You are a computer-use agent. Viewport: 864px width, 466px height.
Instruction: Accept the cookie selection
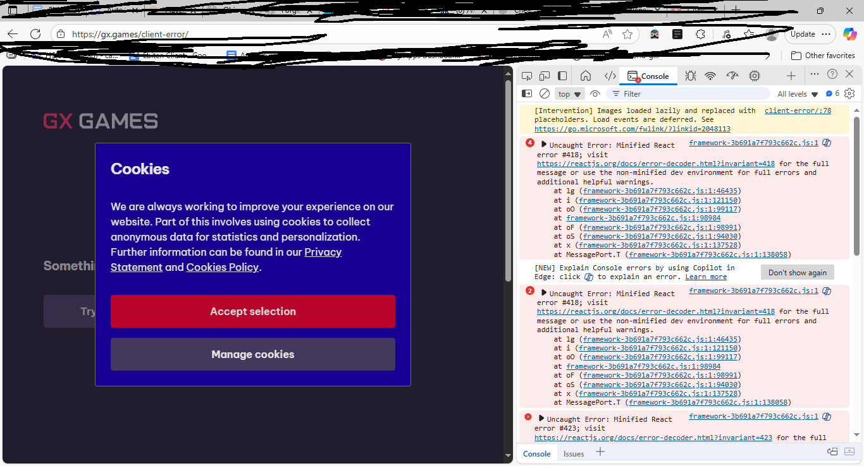pyautogui.click(x=253, y=311)
